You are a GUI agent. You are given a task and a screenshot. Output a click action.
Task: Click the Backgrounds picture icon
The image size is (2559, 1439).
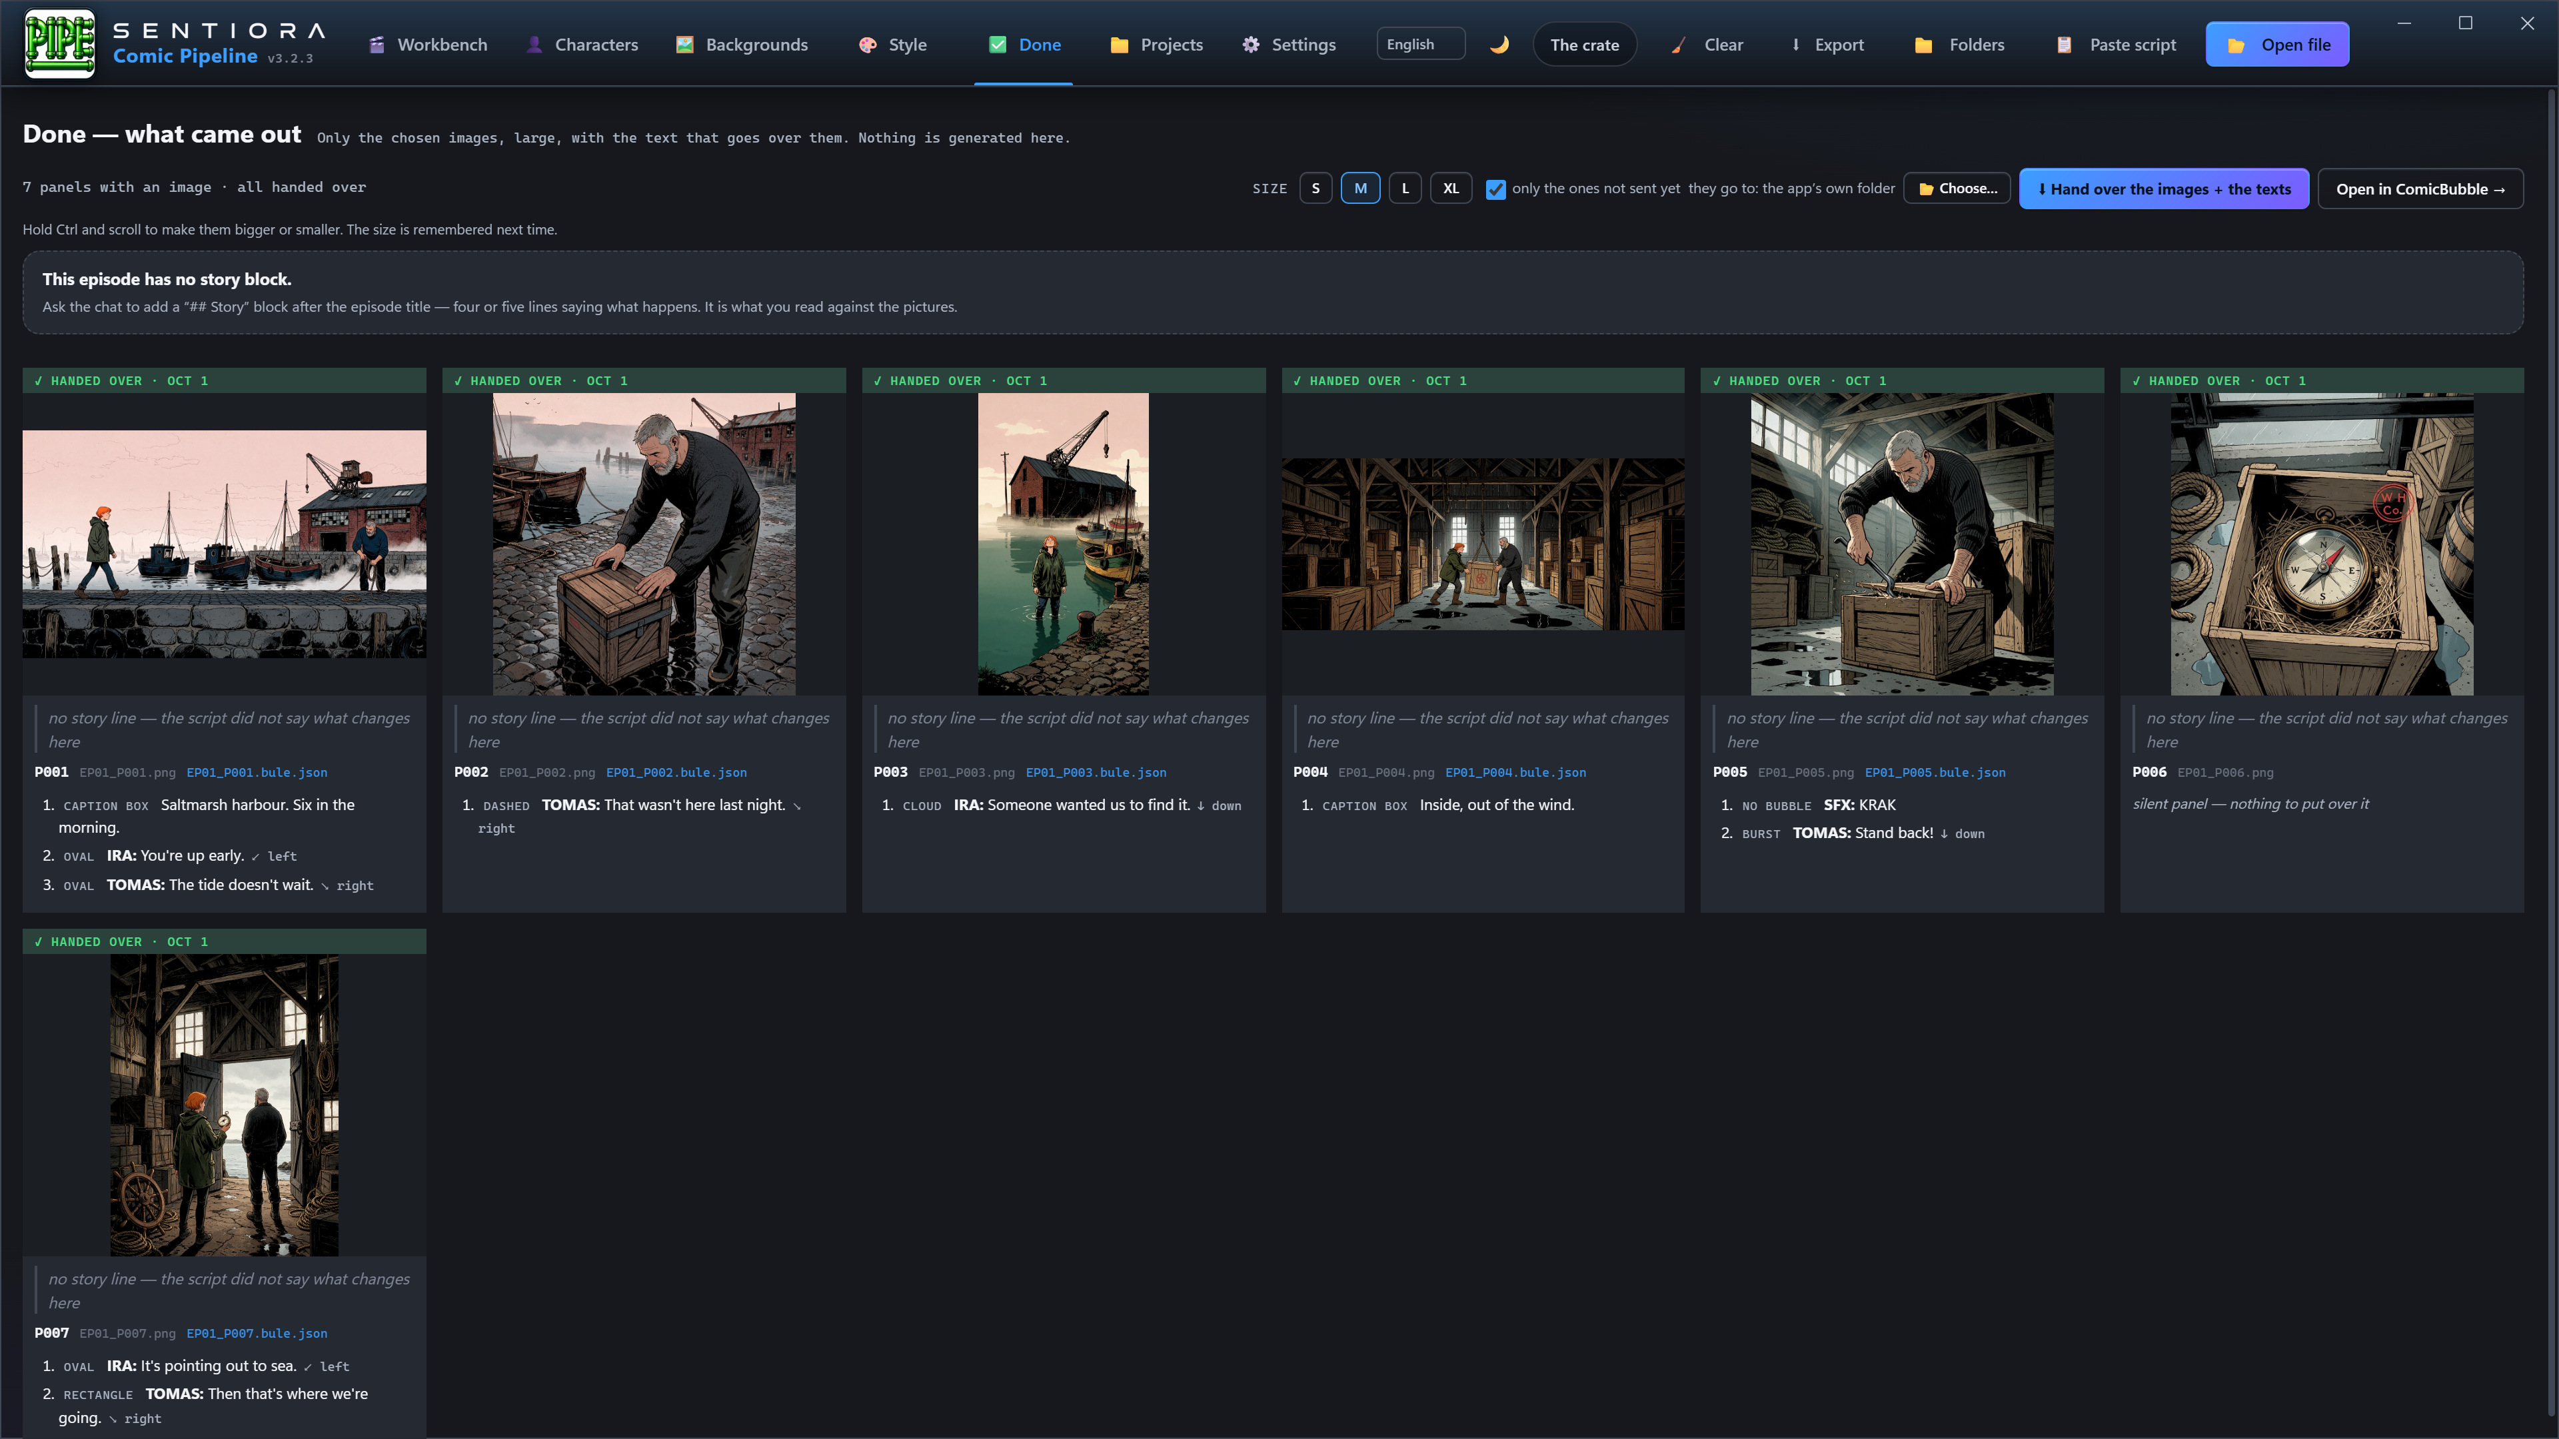(x=684, y=45)
